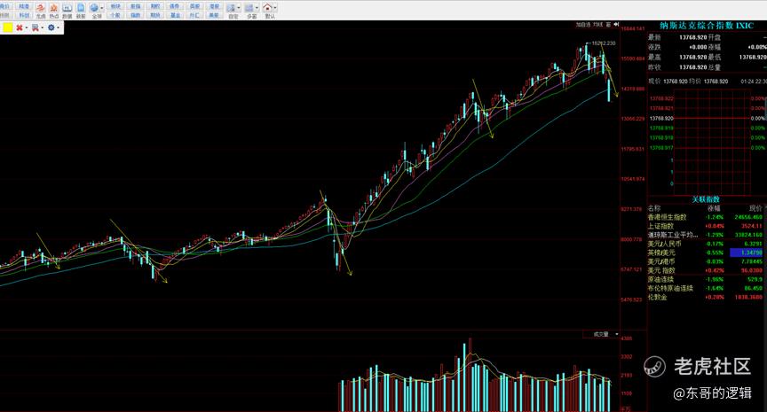Image resolution: width=767 pixels, height=412 pixels.
Task: Expand arrow beside the blue gear icon
Action: pyautogui.click(x=59, y=27)
